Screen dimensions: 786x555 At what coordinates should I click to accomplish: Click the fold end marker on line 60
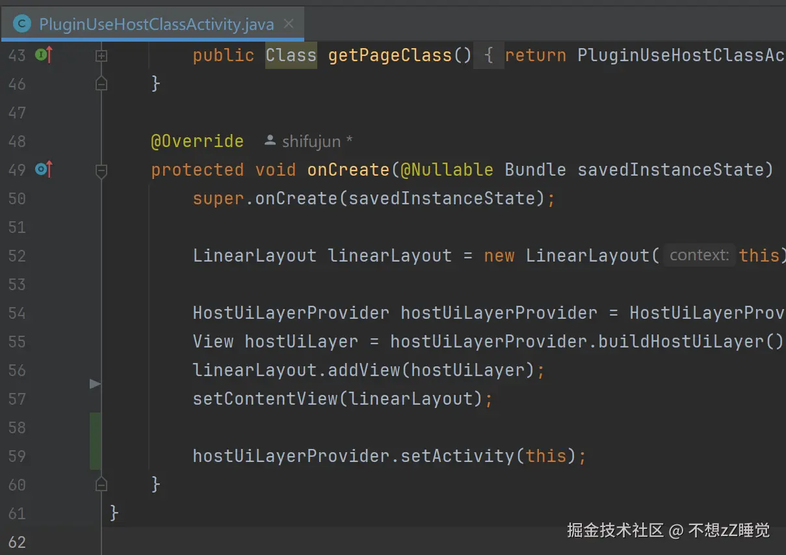coord(101,484)
